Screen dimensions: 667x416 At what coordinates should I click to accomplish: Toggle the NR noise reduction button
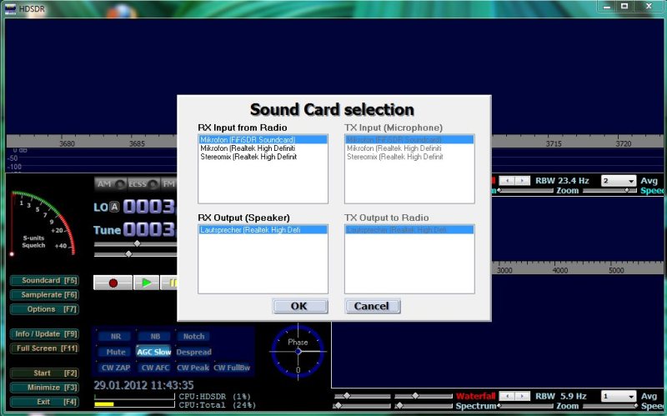115,337
